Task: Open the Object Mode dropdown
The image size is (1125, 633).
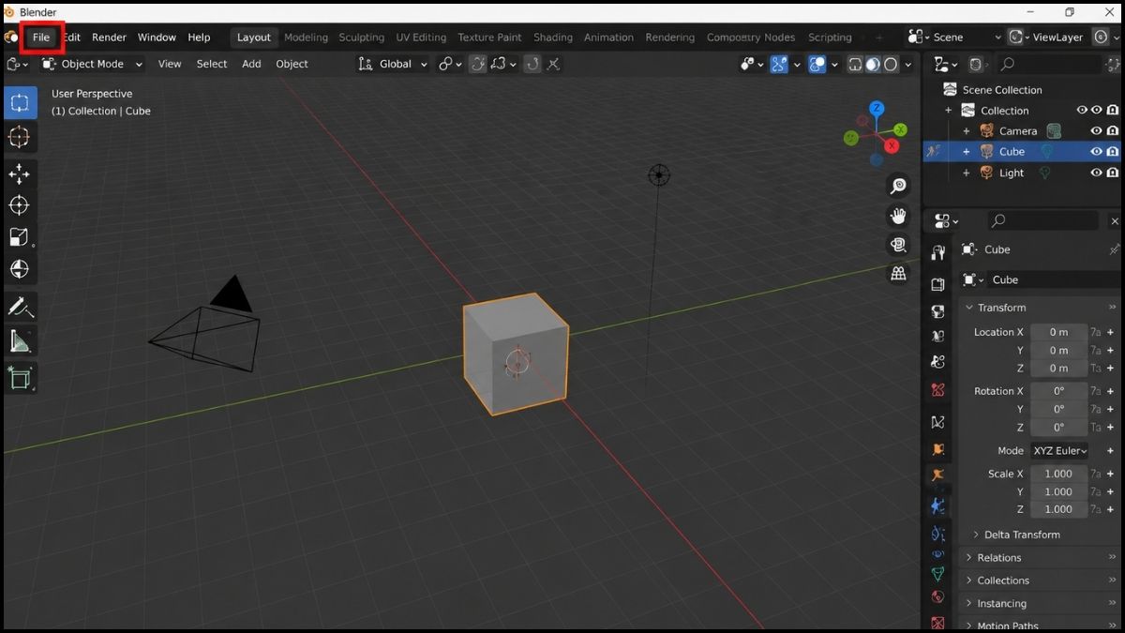Action: (x=92, y=64)
